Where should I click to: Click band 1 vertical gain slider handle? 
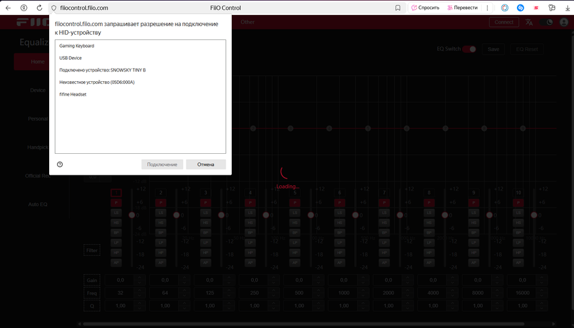(x=132, y=215)
